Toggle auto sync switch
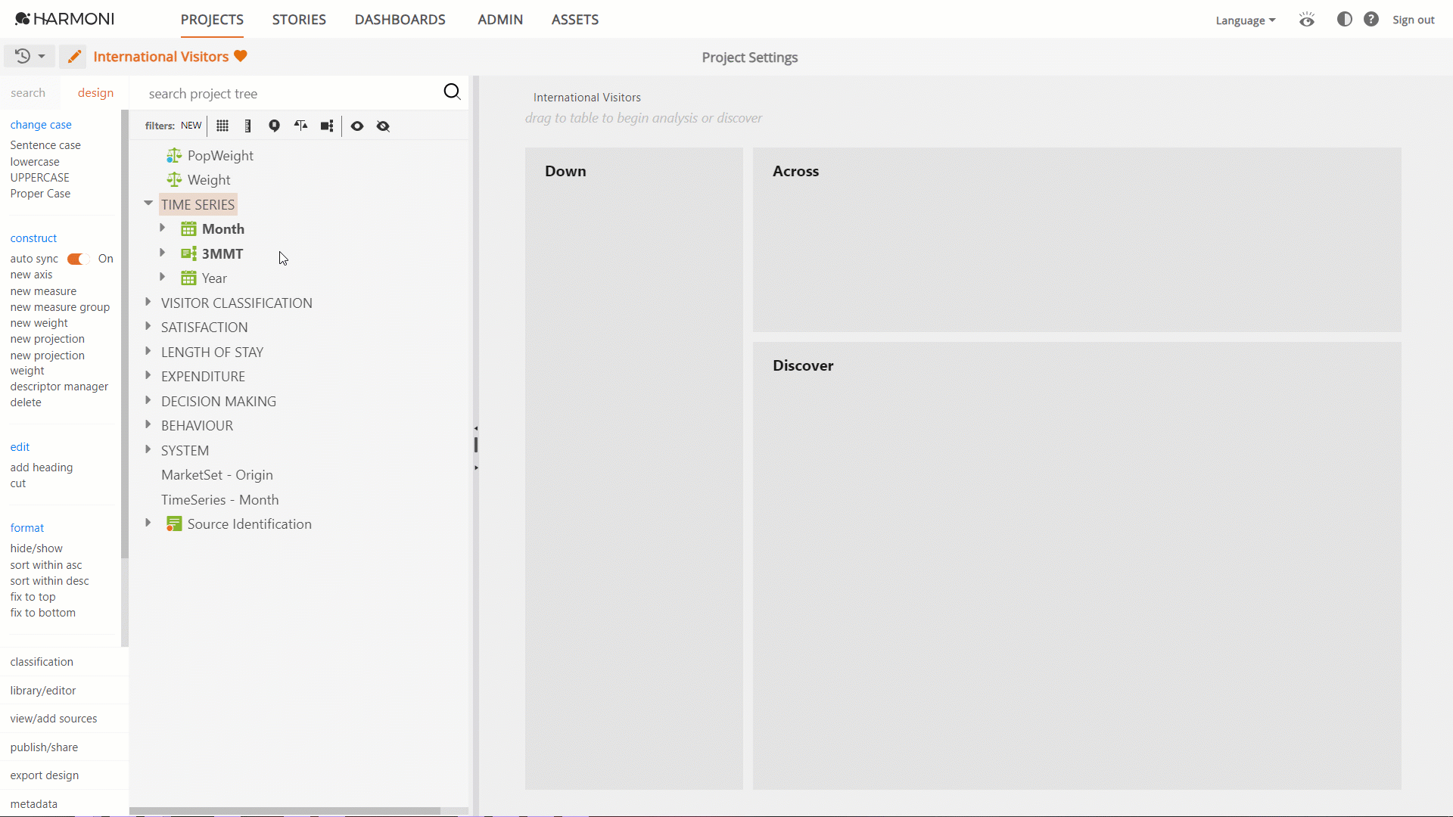The height and width of the screenshot is (817, 1453). coord(78,259)
